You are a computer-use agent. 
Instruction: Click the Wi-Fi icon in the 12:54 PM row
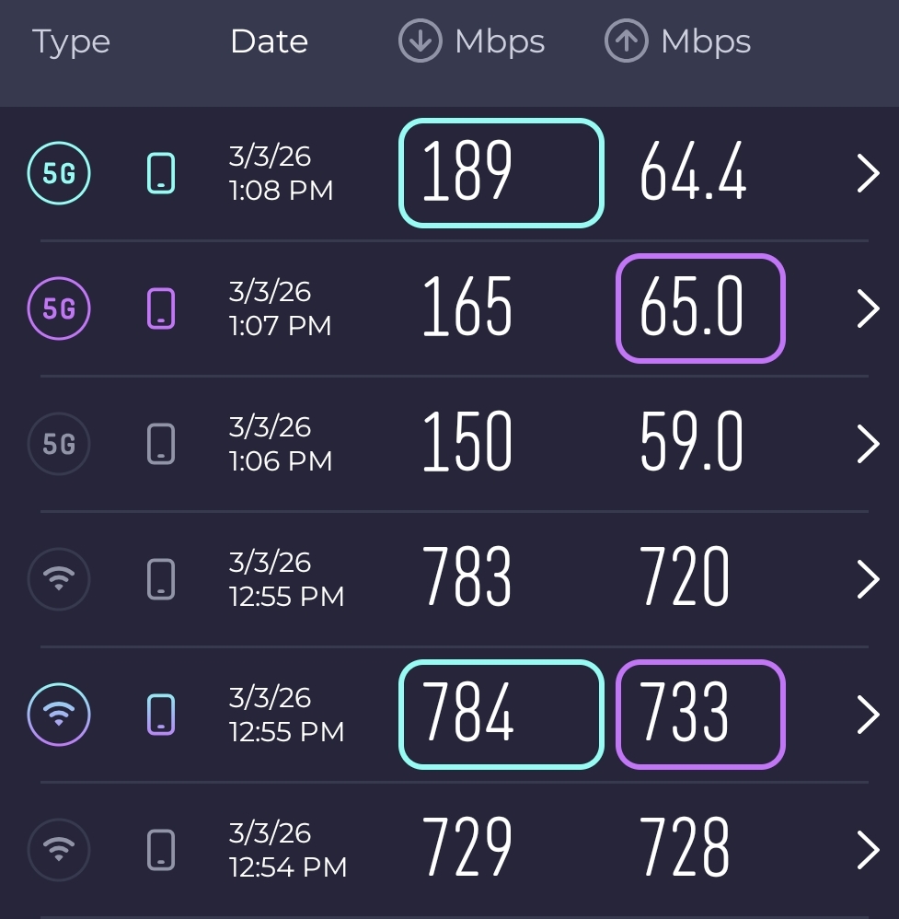(x=59, y=850)
